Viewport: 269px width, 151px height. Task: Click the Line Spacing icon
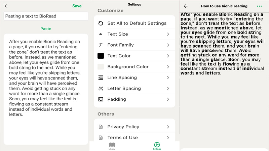click(x=101, y=78)
